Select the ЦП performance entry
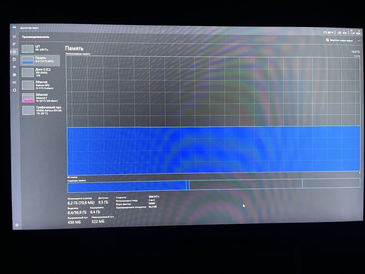Image resolution: width=365 pixels, height=274 pixels. point(40,49)
